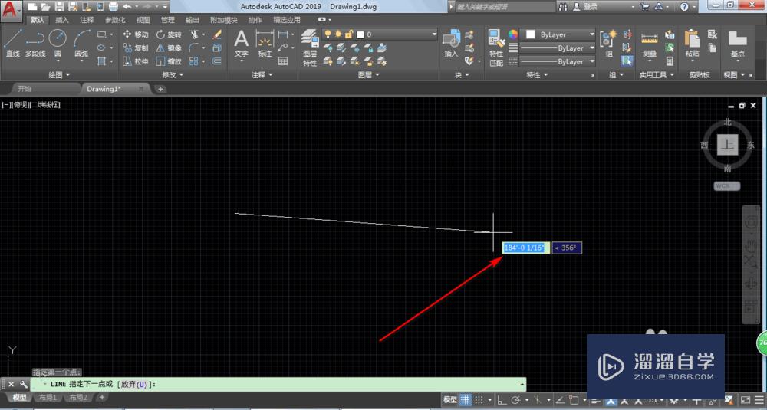Click the object color wheel icon
The width and height of the screenshot is (767, 410).
click(x=512, y=34)
